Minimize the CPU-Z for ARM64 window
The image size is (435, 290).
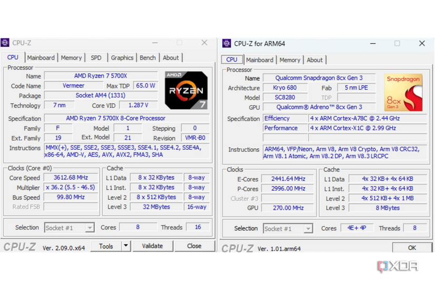[373, 44]
